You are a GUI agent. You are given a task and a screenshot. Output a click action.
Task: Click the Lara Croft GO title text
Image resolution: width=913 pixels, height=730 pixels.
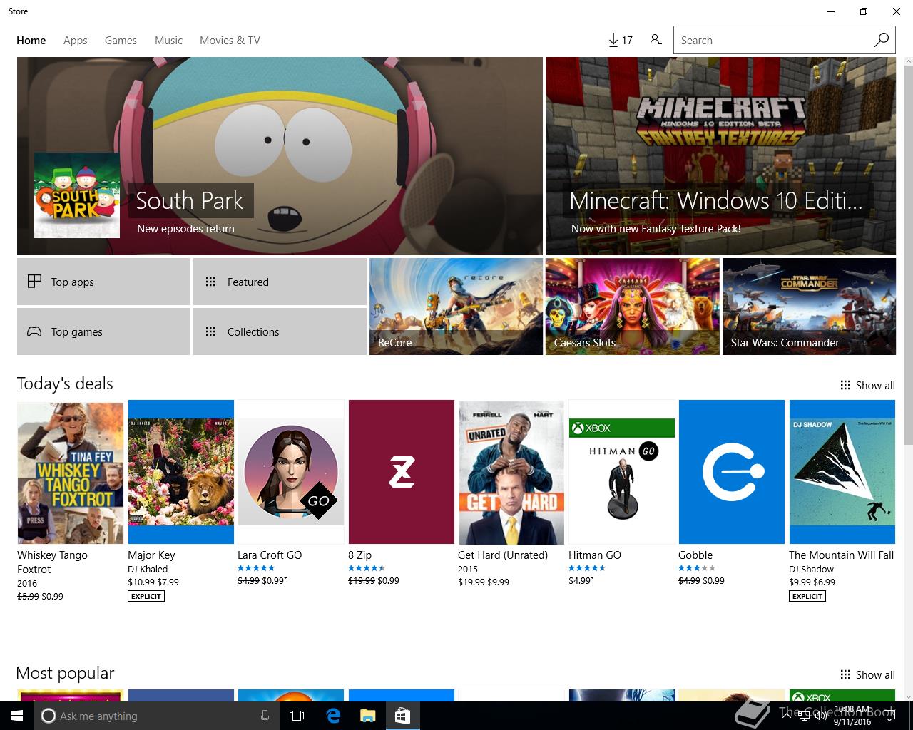pyautogui.click(x=270, y=555)
